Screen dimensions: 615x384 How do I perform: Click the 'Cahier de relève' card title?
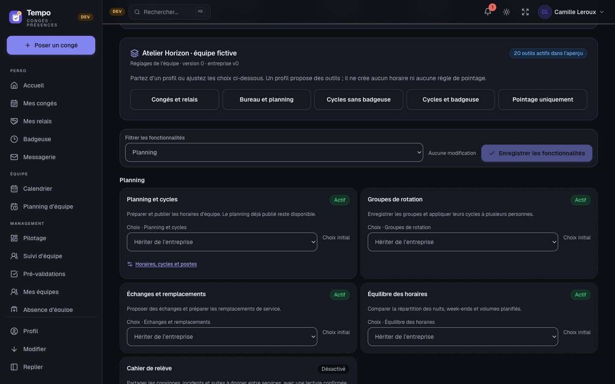point(149,368)
